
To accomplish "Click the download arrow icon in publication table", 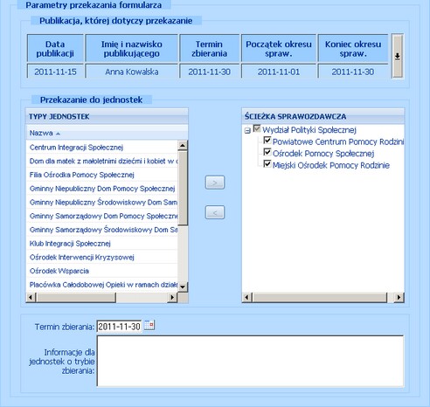I will (398, 56).
